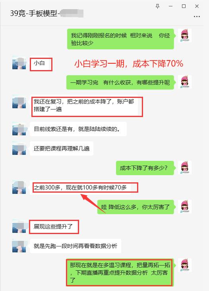Click the avatar beside 展现这些提升了 message
The height and width of the screenshot is (291, 209).
tap(19, 226)
